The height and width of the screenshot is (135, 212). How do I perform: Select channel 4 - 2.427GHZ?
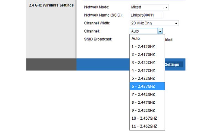click(x=147, y=71)
